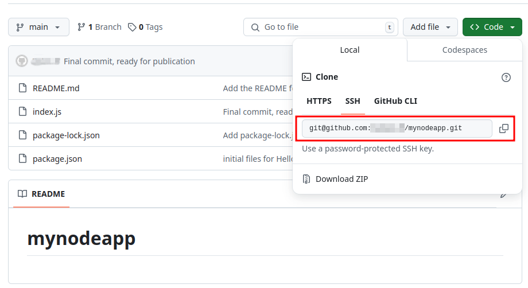Viewport: 528px width, 288px height.
Task: Select the GitHub CLI clone tab
Action: (x=395, y=101)
